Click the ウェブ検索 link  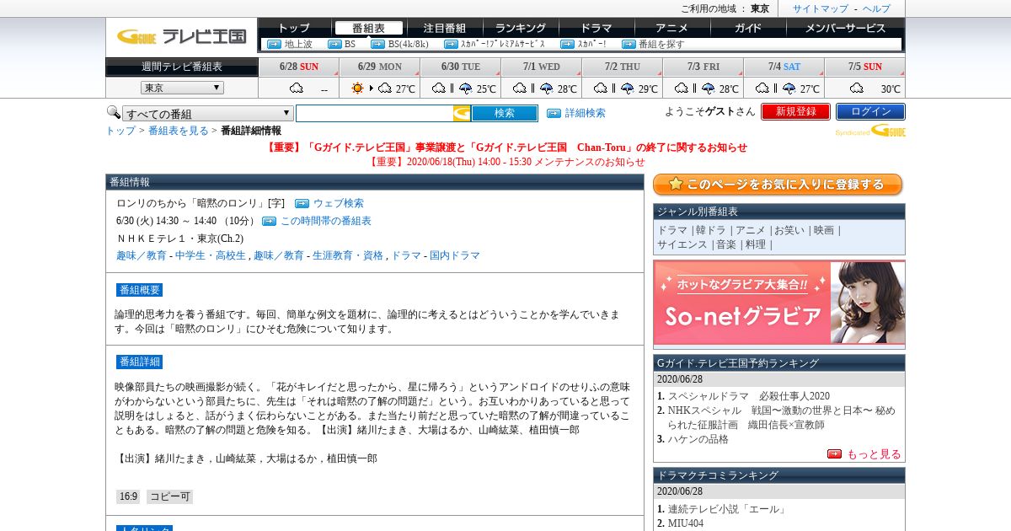tap(339, 203)
